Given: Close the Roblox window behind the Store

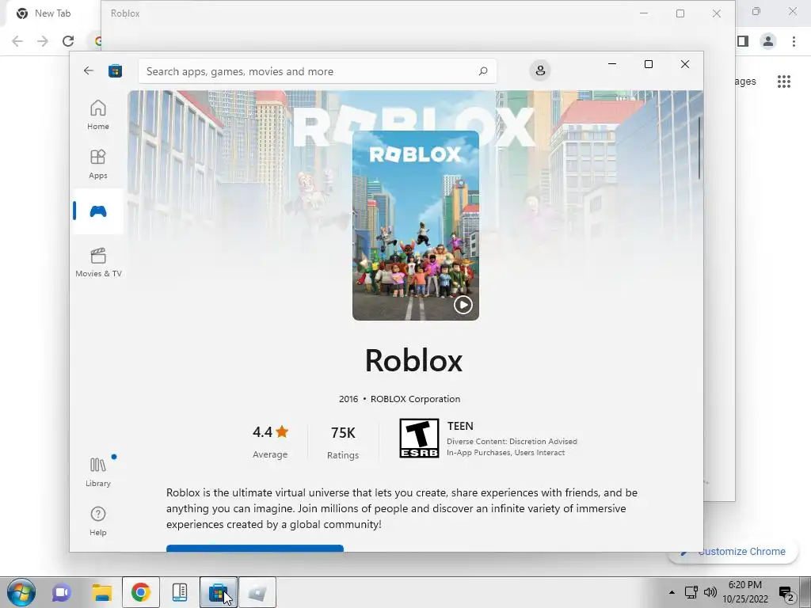Looking at the screenshot, I should click(716, 14).
